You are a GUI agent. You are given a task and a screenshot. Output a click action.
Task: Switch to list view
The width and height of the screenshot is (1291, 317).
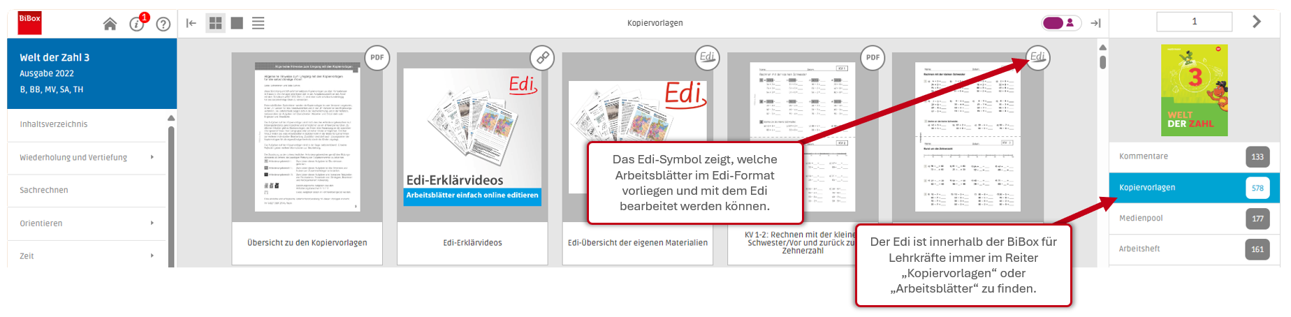pos(258,23)
